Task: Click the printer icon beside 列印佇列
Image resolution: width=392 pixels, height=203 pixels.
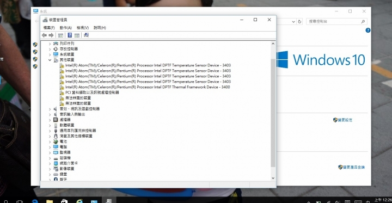Action: point(56,44)
